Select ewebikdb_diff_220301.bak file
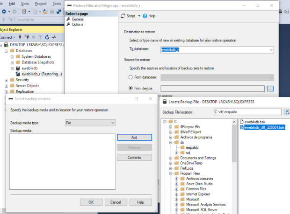The width and height of the screenshot is (290, 214). tap(264, 127)
